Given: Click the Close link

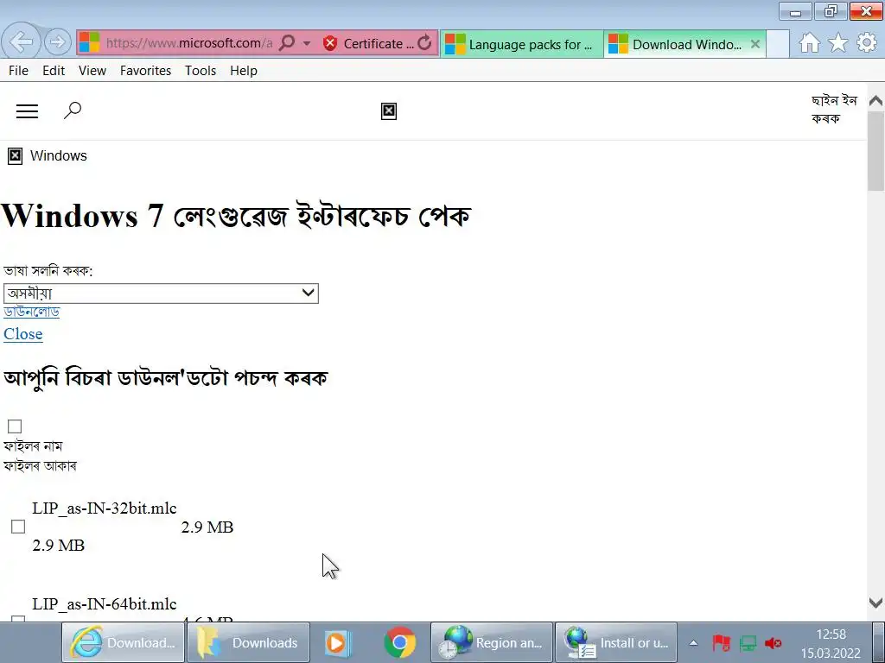Looking at the screenshot, I should (x=23, y=334).
